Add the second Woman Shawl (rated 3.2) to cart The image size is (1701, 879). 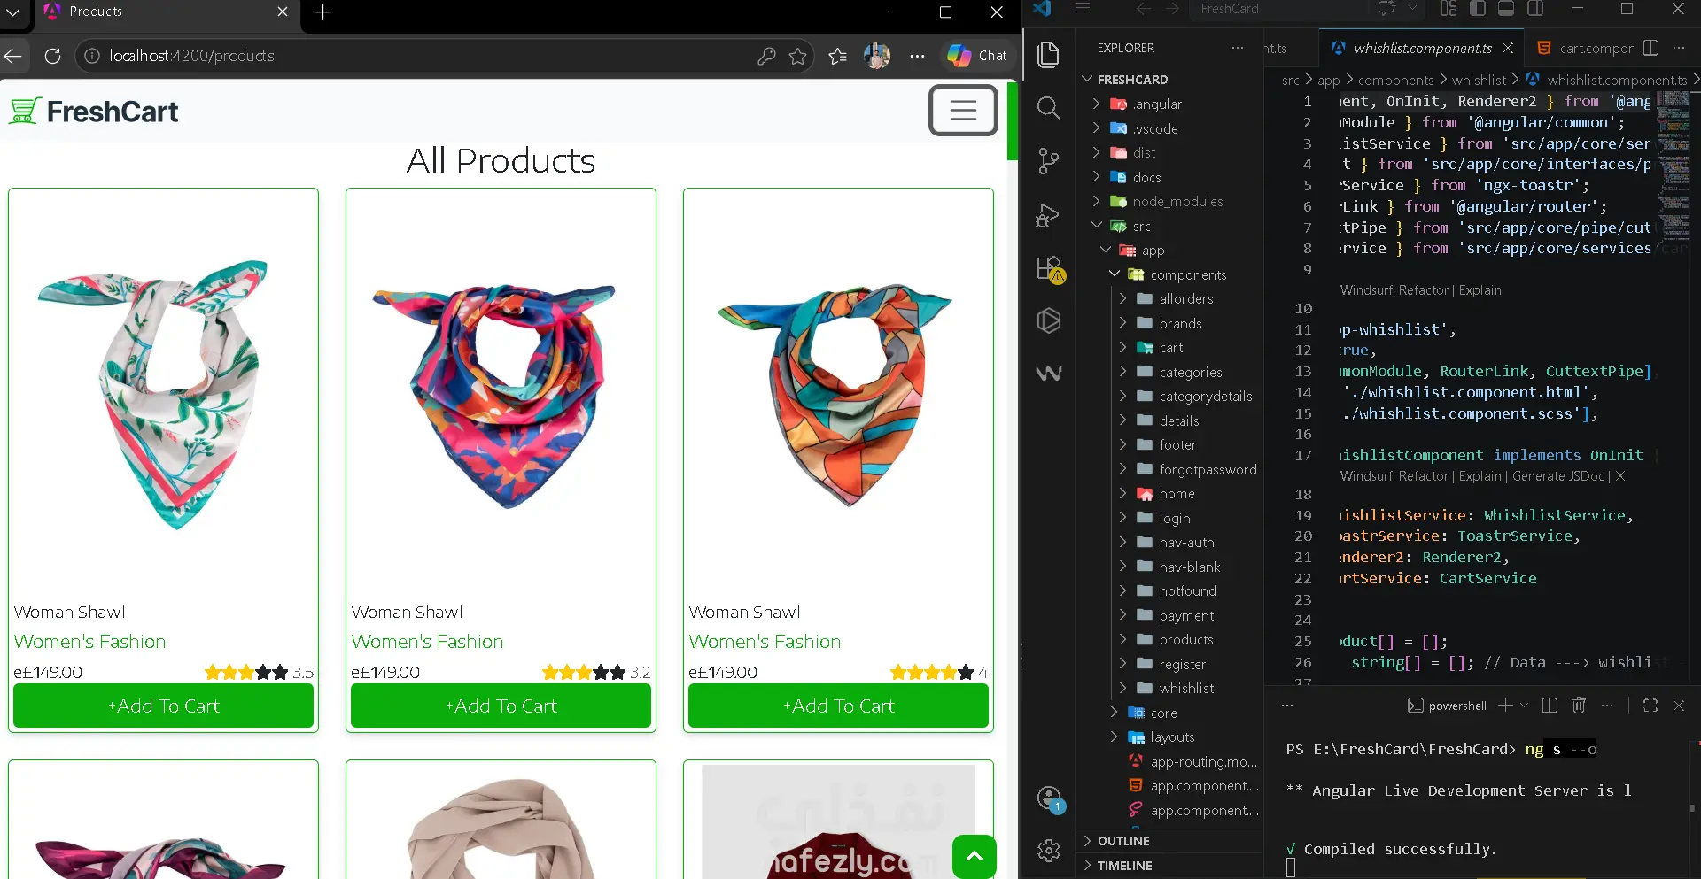[501, 706]
